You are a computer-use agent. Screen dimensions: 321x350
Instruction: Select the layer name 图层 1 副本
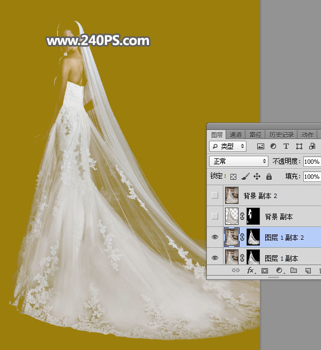point(281,258)
